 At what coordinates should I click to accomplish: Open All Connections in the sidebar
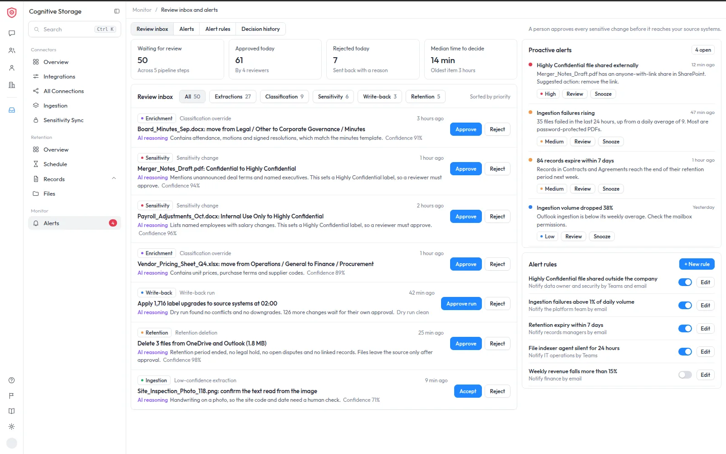point(74,91)
